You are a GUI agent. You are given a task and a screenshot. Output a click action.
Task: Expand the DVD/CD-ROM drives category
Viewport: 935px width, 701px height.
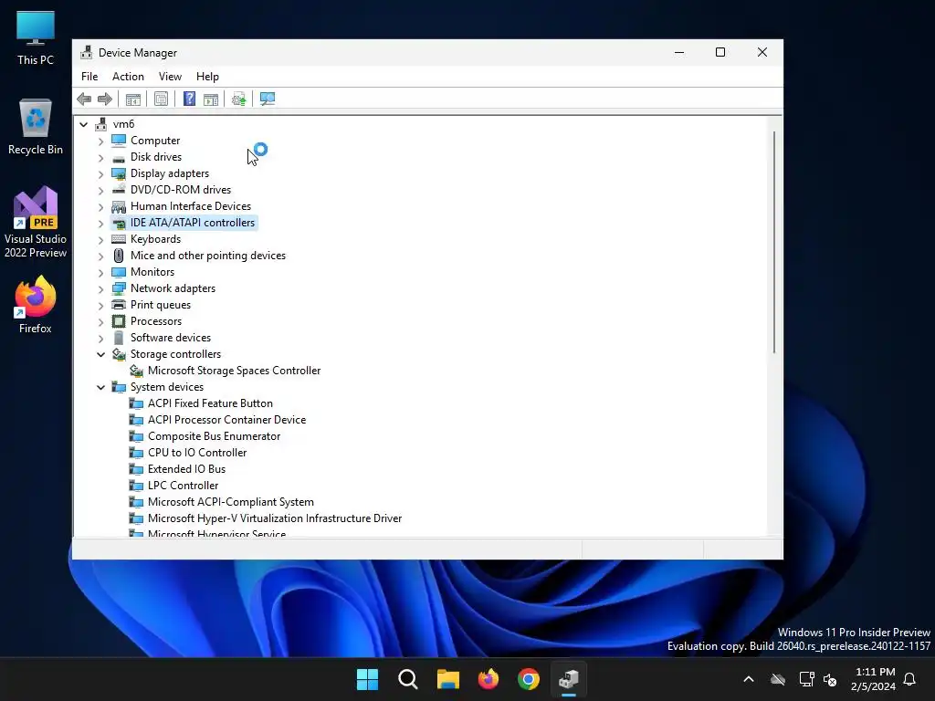click(100, 190)
